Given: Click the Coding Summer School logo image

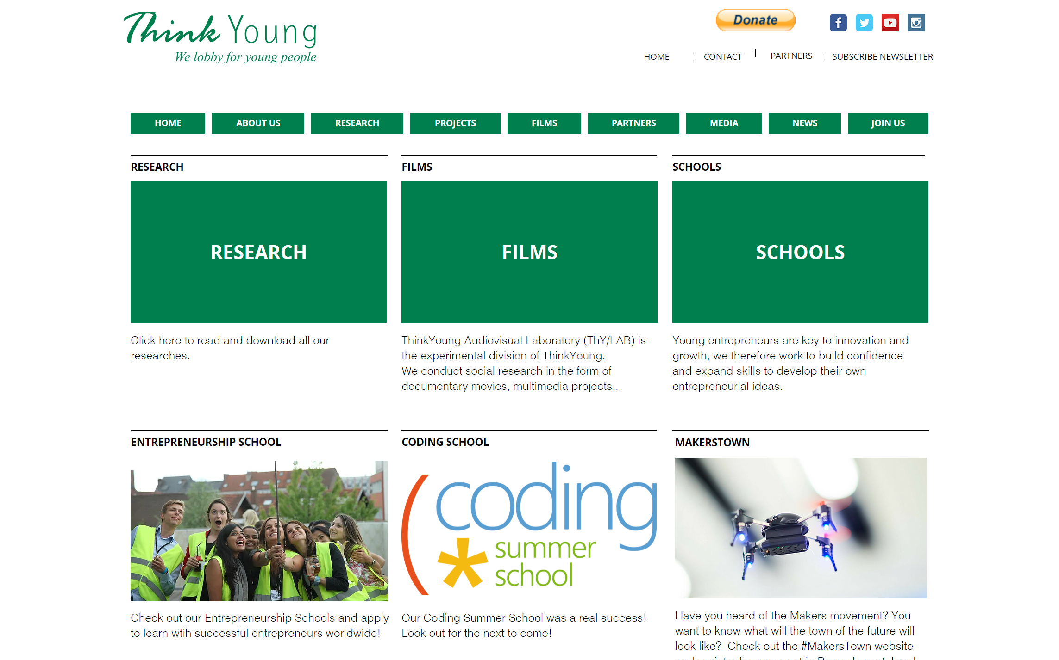Looking at the screenshot, I should 529,528.
